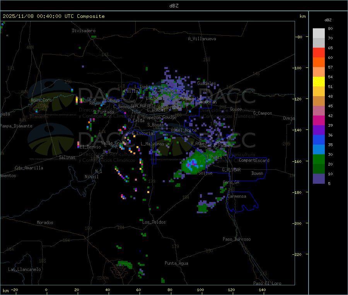
Task: Click the G_Campos label
Action: pos(263,113)
